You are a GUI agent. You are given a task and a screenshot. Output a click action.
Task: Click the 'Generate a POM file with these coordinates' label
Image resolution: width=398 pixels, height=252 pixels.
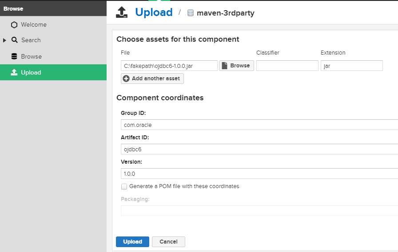184,186
